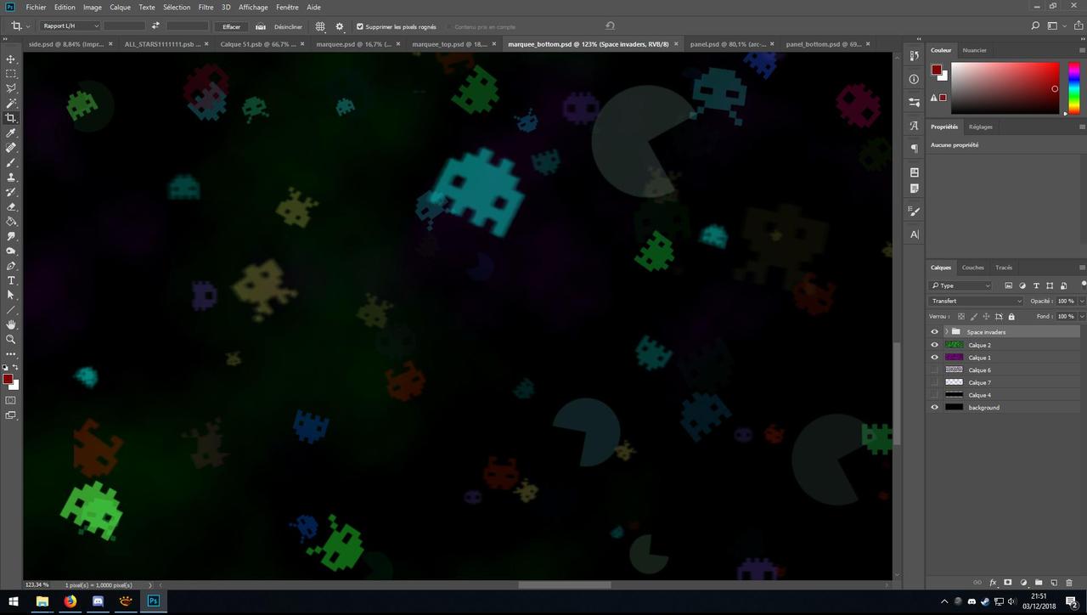Select the Move tool
The image size is (1087, 615).
tap(11, 59)
